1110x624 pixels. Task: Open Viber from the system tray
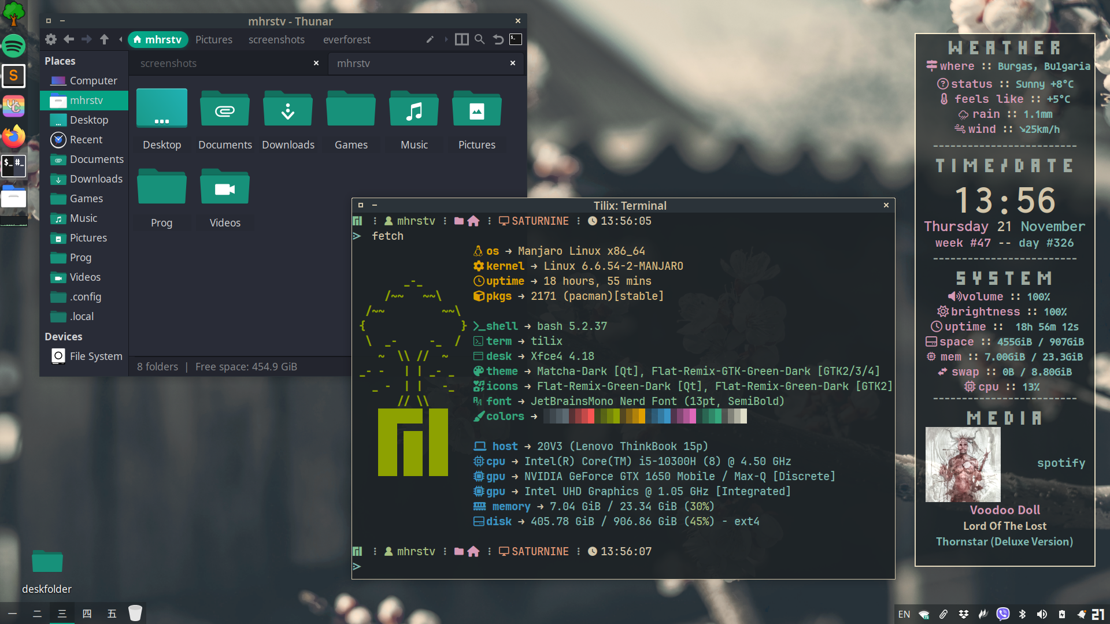(x=1002, y=614)
